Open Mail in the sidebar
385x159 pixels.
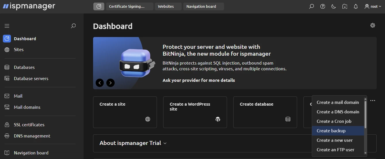point(18,96)
